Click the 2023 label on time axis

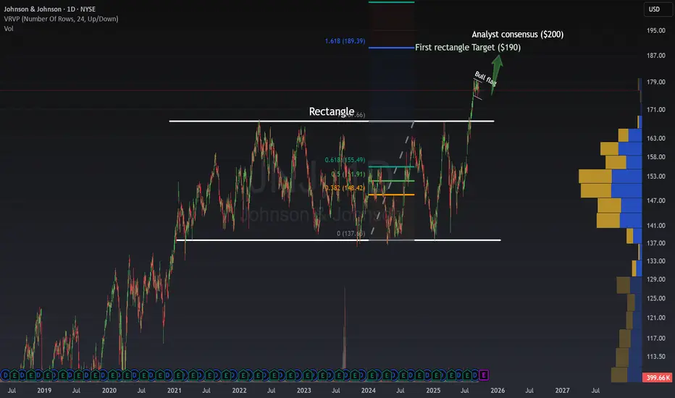303,391
